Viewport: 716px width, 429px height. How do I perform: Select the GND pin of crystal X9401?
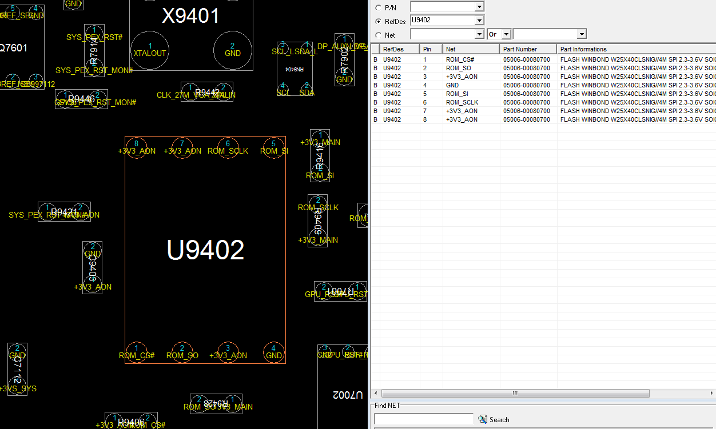click(x=232, y=50)
